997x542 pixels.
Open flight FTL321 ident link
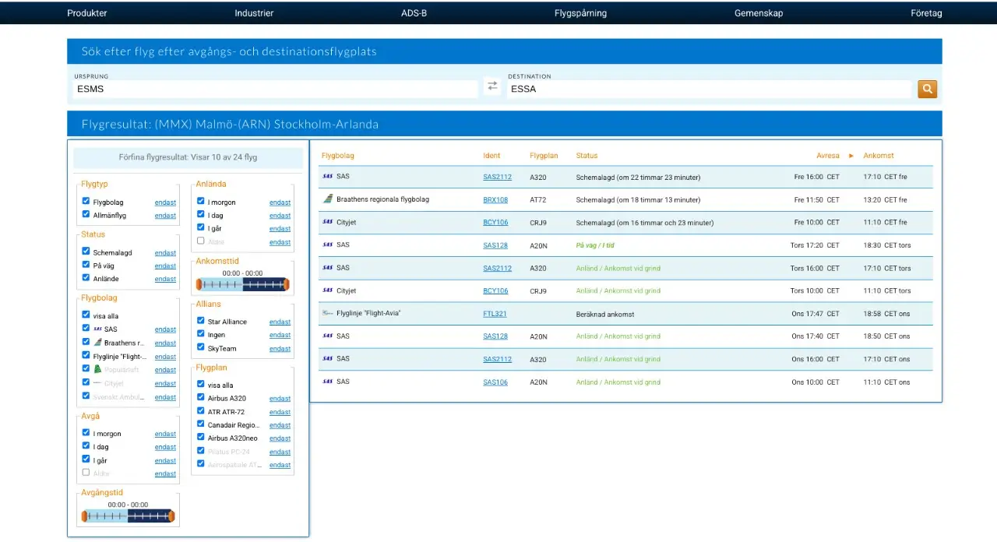495,314
